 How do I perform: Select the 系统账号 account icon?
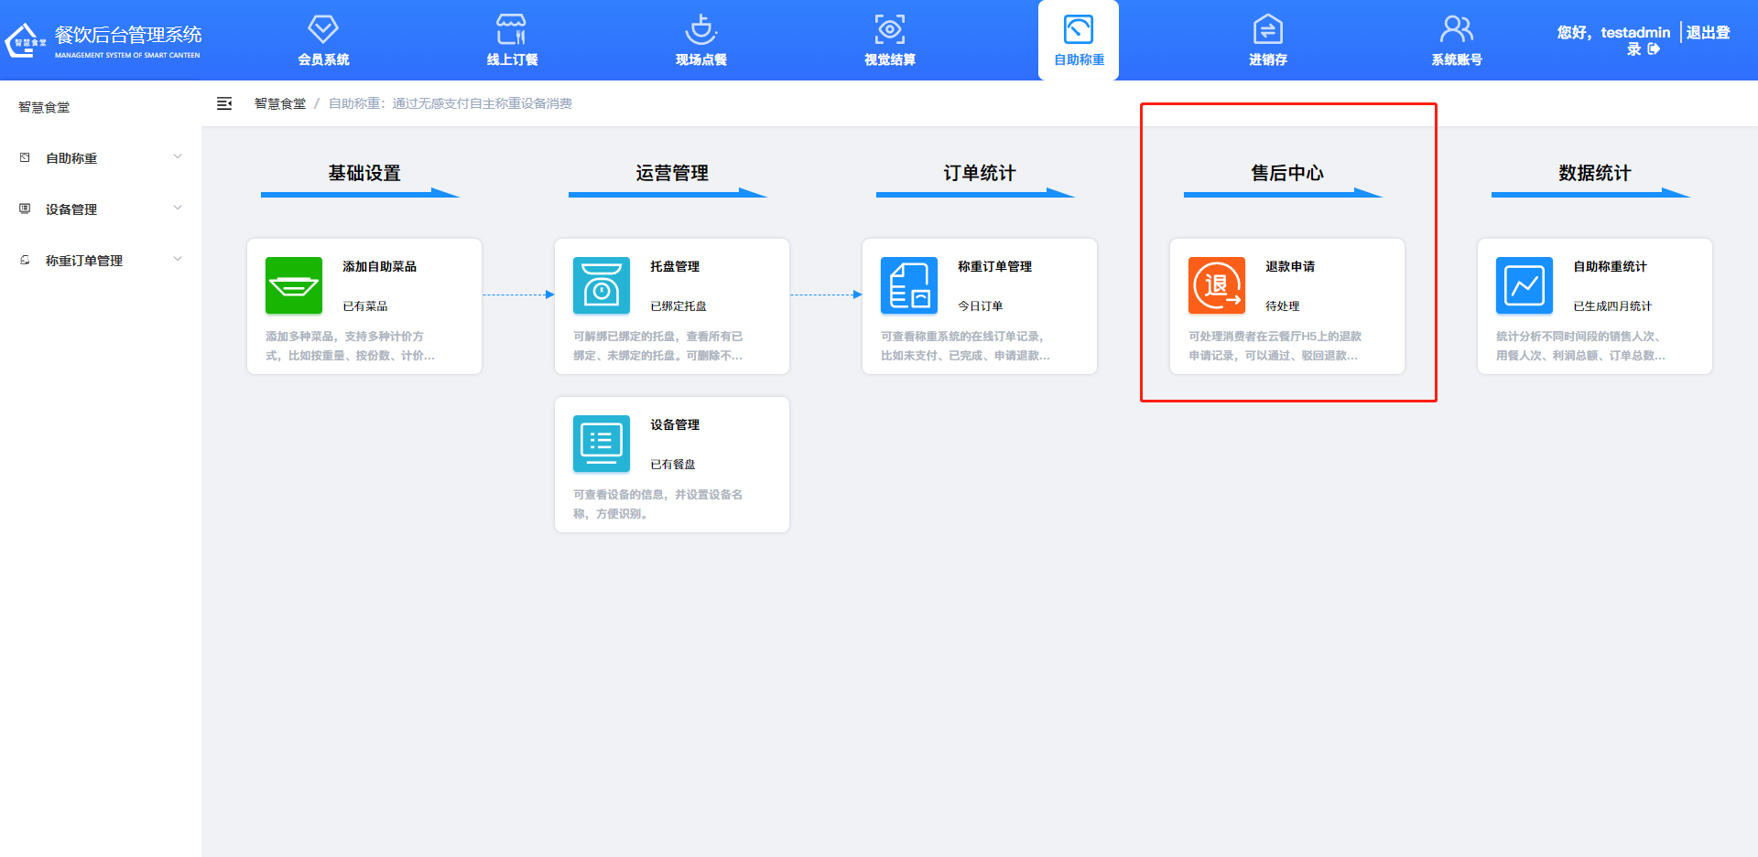point(1456,29)
